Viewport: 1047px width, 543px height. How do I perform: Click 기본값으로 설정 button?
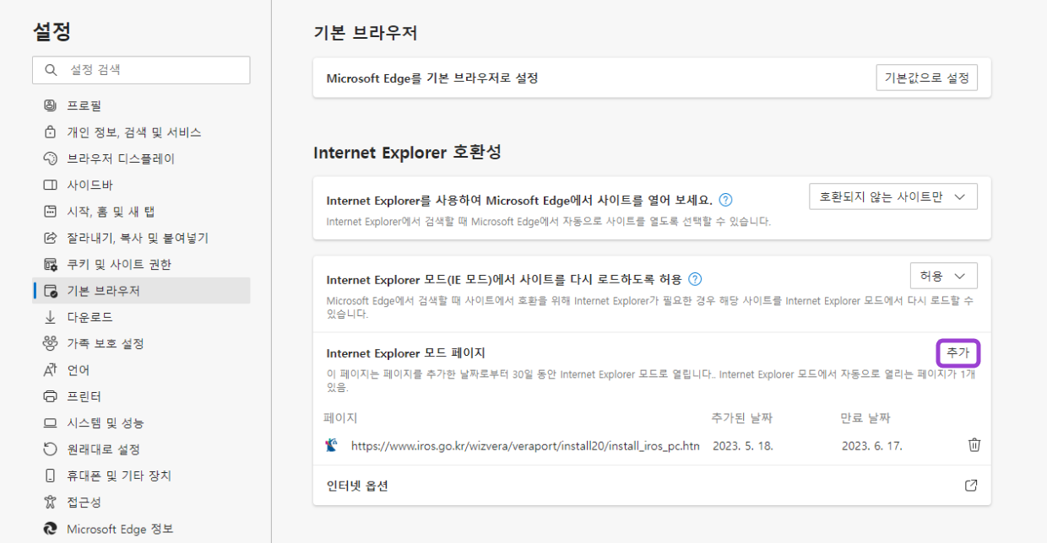[x=926, y=77]
